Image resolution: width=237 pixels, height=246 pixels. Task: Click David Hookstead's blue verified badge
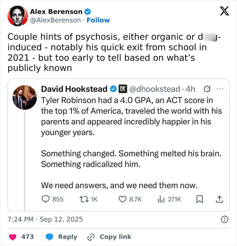pyautogui.click(x=113, y=89)
